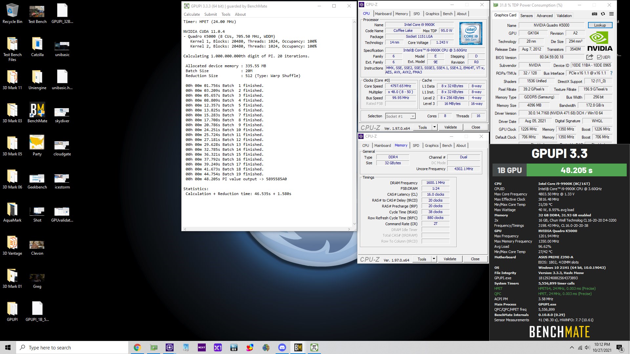Open Graphics tab in lower CPU-Z window
Image resolution: width=630 pixels, height=354 pixels.
click(x=431, y=146)
